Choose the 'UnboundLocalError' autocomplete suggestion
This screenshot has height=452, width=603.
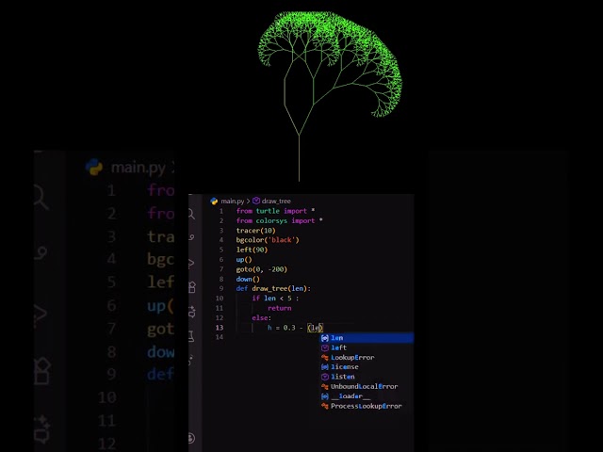click(x=367, y=387)
